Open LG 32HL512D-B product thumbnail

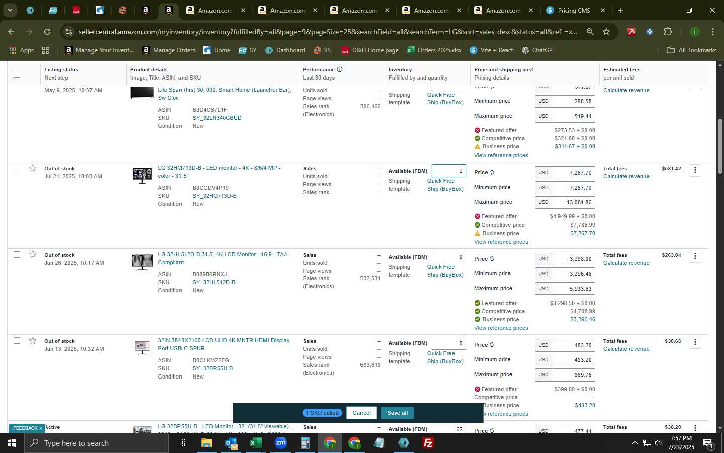(x=142, y=262)
